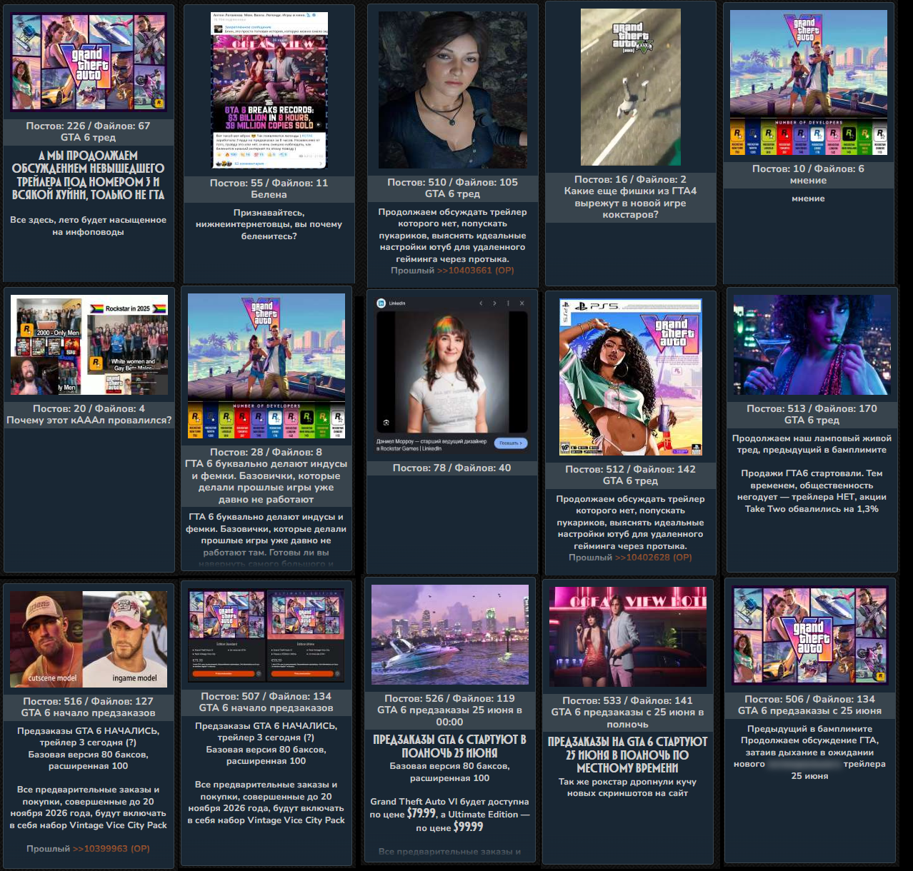
Task: Click heading 'ПРЕДЗАКАЗЫ GTA 6 СТАРТУЮТ В ПОЛНОЧЬ 25 ИЮНЯ'
Action: tap(450, 746)
